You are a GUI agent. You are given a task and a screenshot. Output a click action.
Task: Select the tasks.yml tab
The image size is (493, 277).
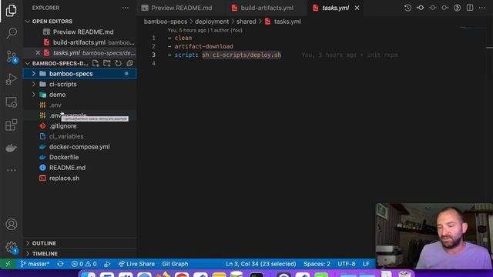(x=335, y=8)
